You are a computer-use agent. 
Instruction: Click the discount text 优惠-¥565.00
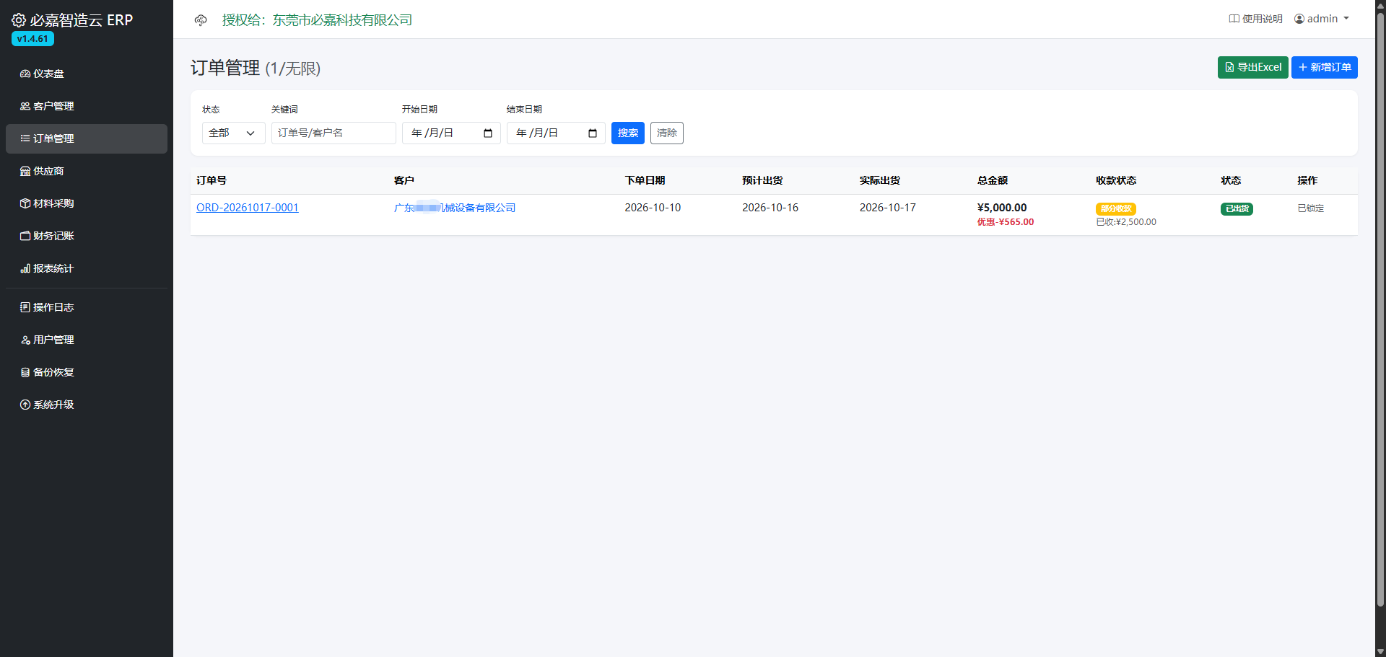click(1006, 222)
